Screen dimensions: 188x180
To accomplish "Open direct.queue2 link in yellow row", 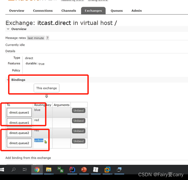I will [19, 143].
